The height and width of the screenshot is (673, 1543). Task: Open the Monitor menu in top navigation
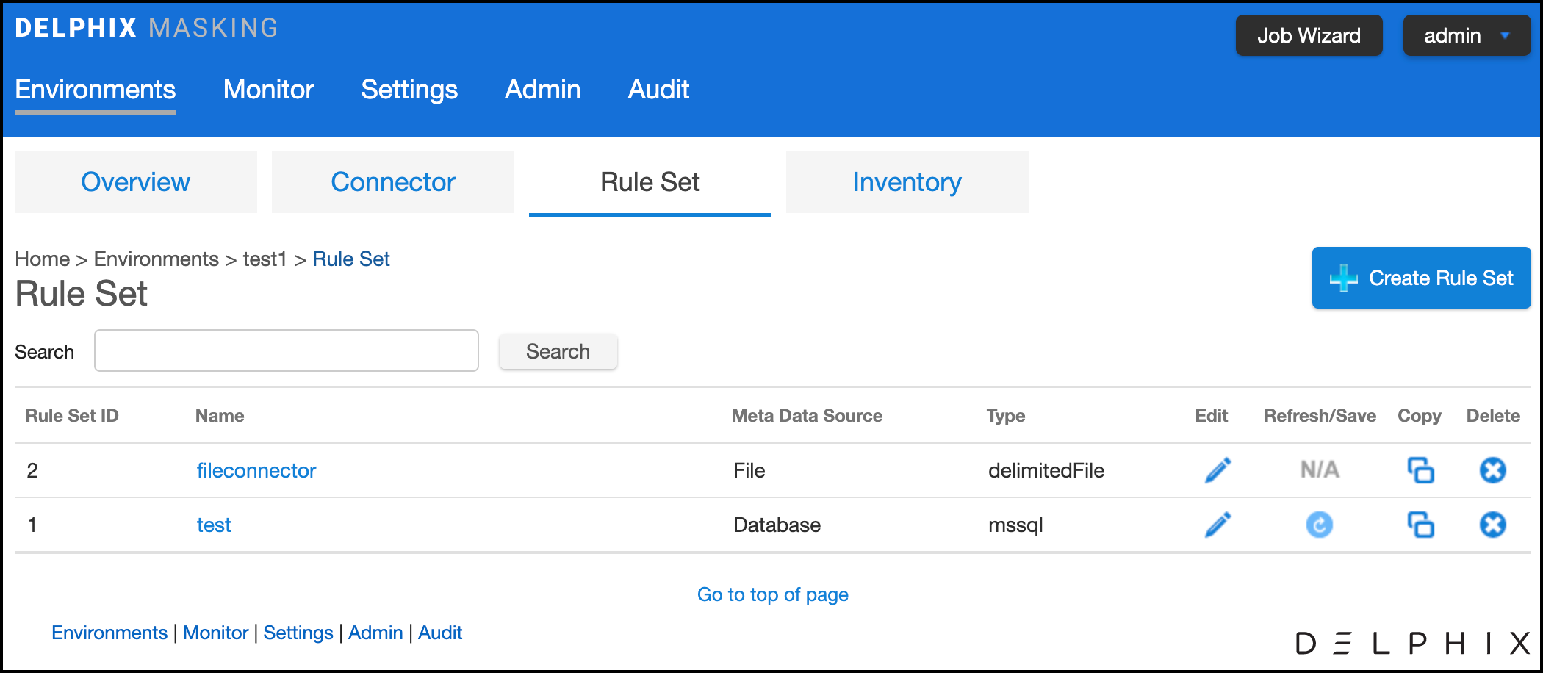click(x=268, y=90)
